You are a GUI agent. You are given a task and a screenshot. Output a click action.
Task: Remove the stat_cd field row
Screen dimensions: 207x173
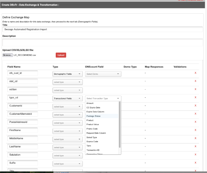click(195, 81)
